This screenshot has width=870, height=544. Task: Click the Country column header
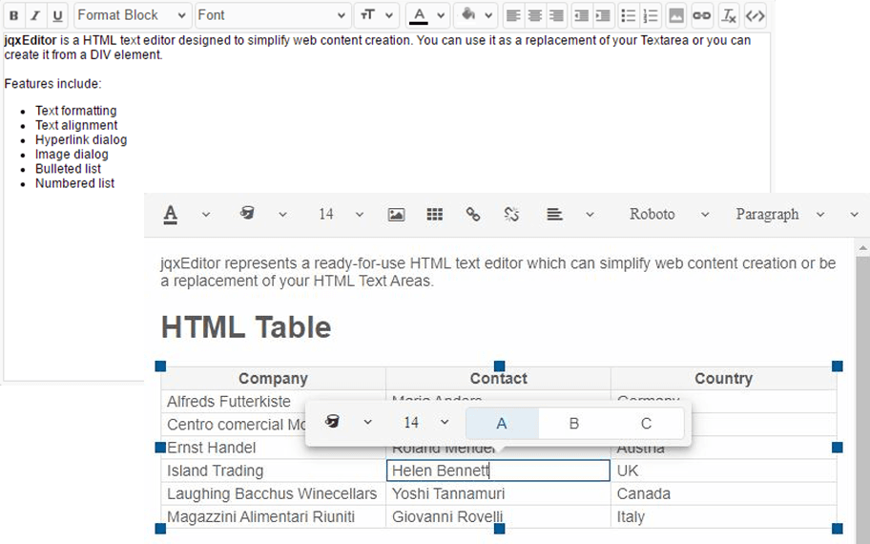pyautogui.click(x=723, y=379)
